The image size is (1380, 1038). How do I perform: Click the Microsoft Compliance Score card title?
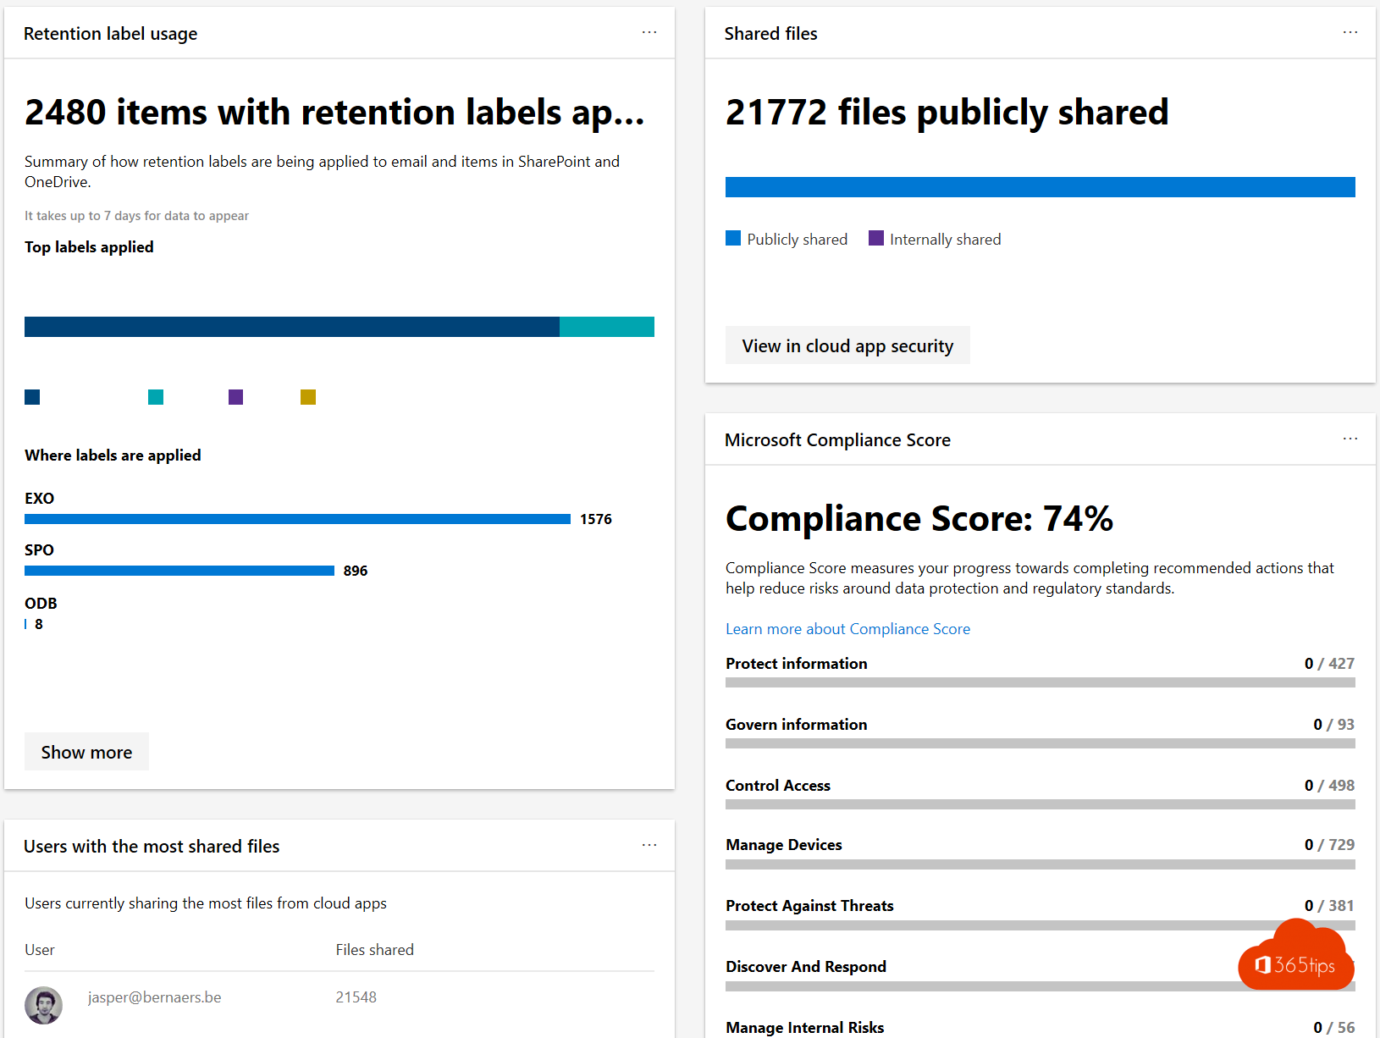point(837,440)
